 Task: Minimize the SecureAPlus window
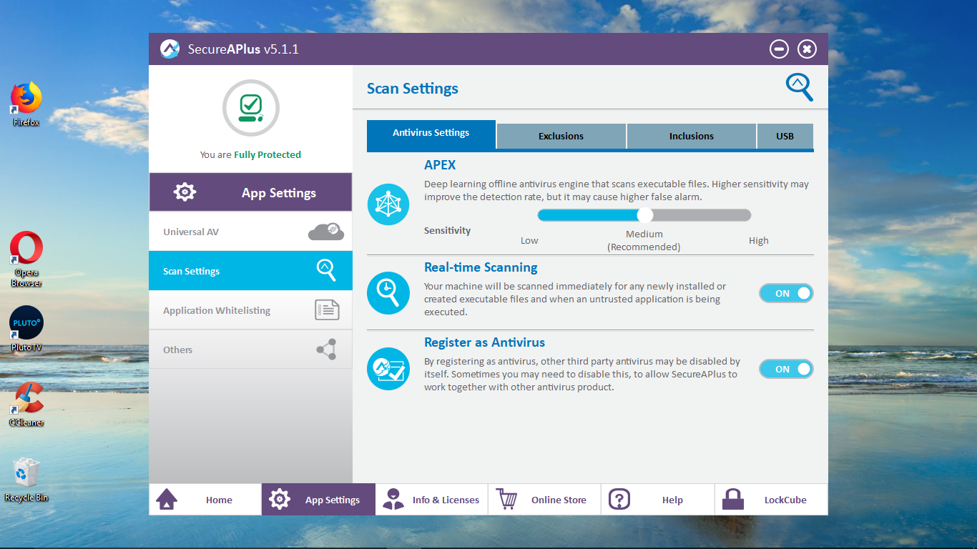click(779, 49)
